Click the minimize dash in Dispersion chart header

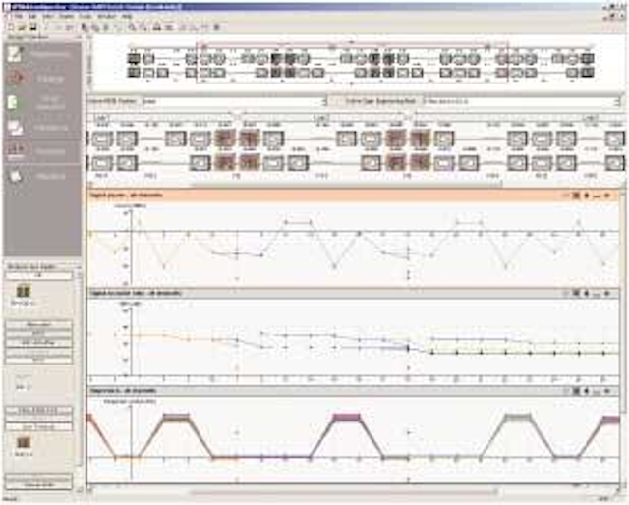pos(597,391)
